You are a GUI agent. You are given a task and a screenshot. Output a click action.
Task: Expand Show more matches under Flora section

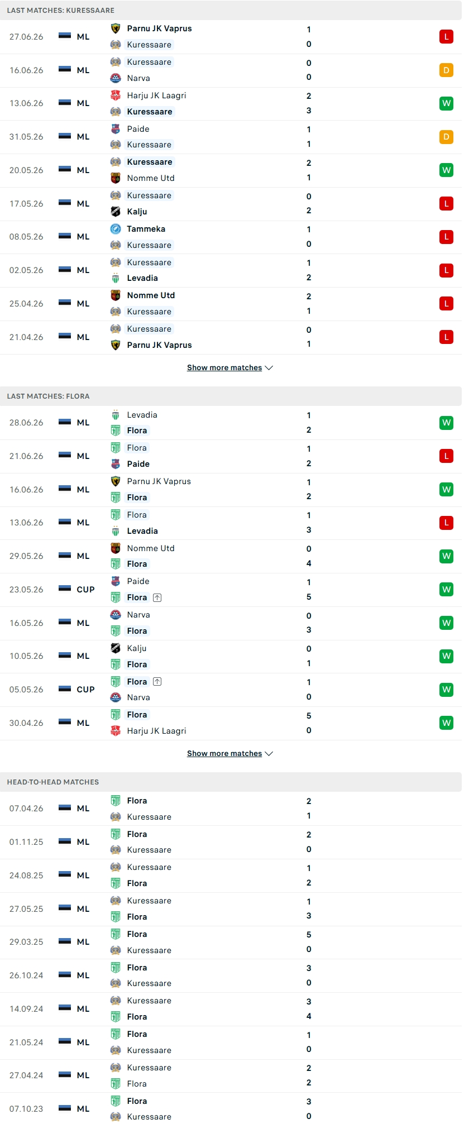pyautogui.click(x=230, y=753)
